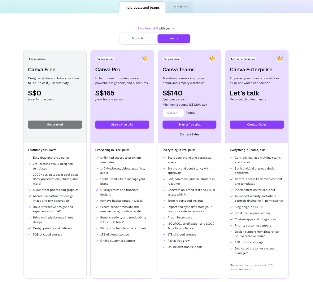Viewport: 313px width, 282px height.
Task: Click the Canva Free plan title
Action: [42, 69]
